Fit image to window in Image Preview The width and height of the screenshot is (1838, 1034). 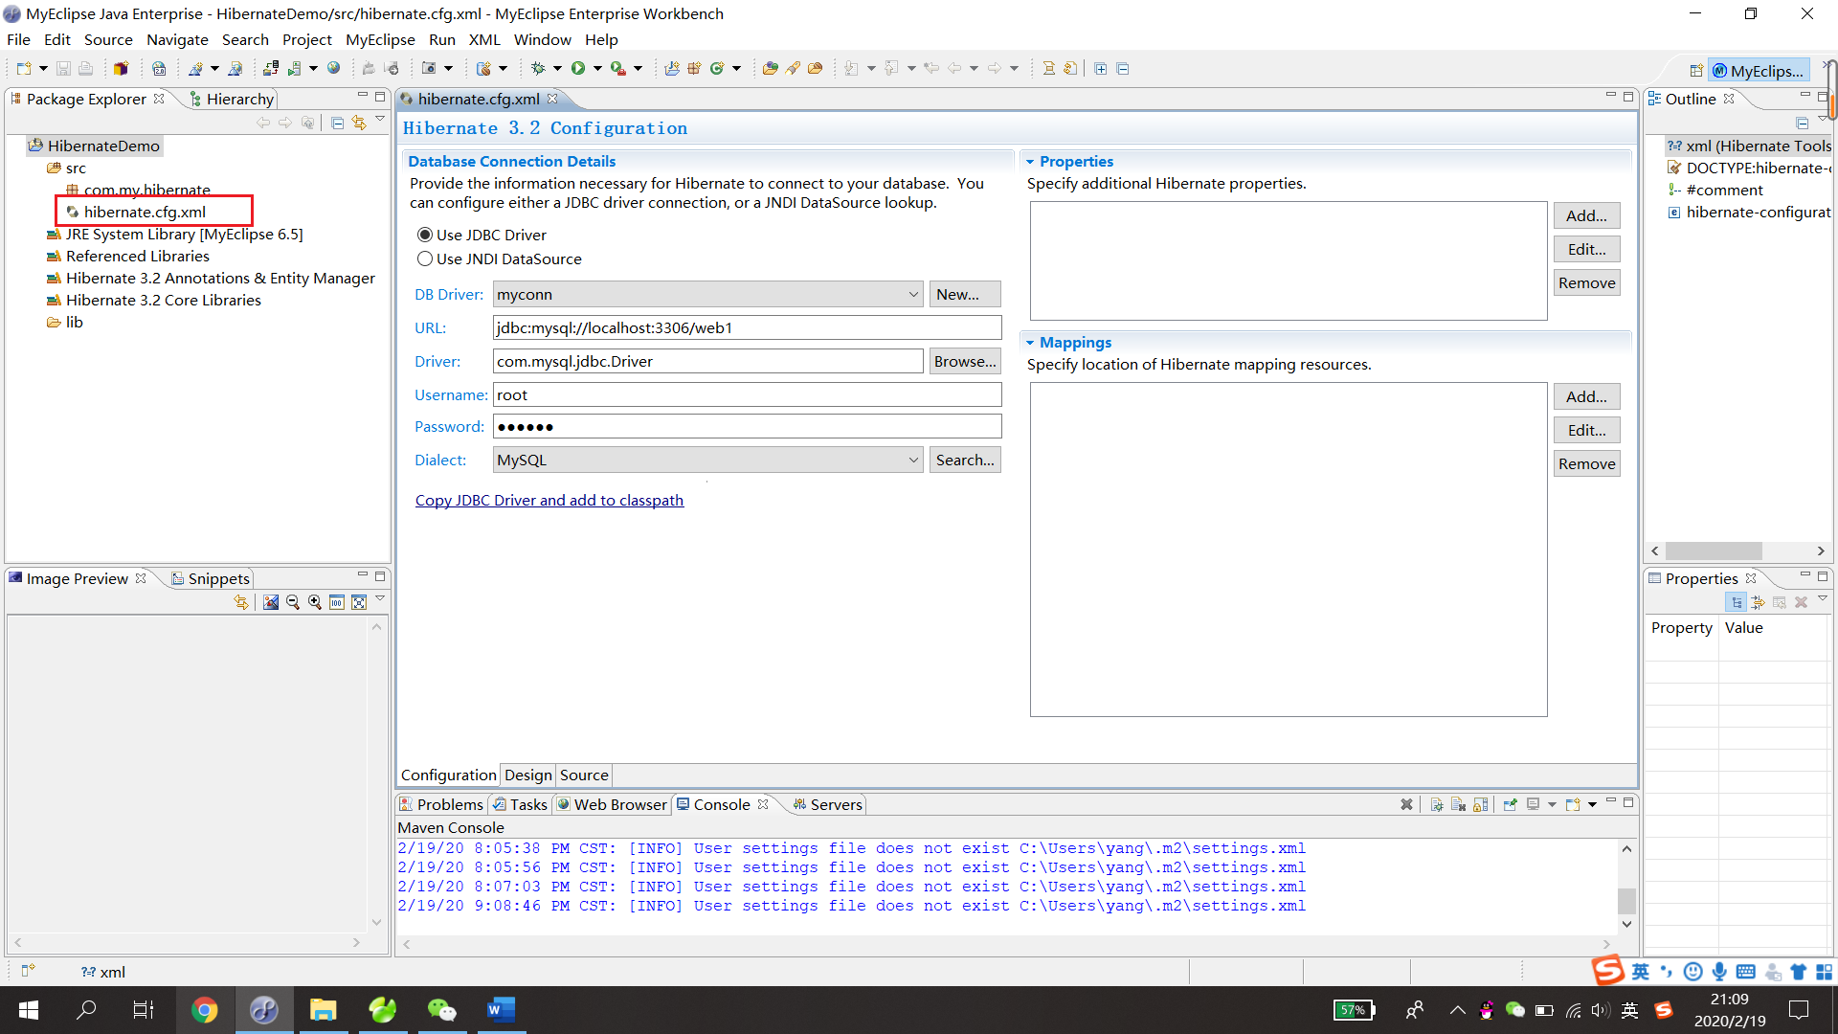pyautogui.click(x=359, y=602)
